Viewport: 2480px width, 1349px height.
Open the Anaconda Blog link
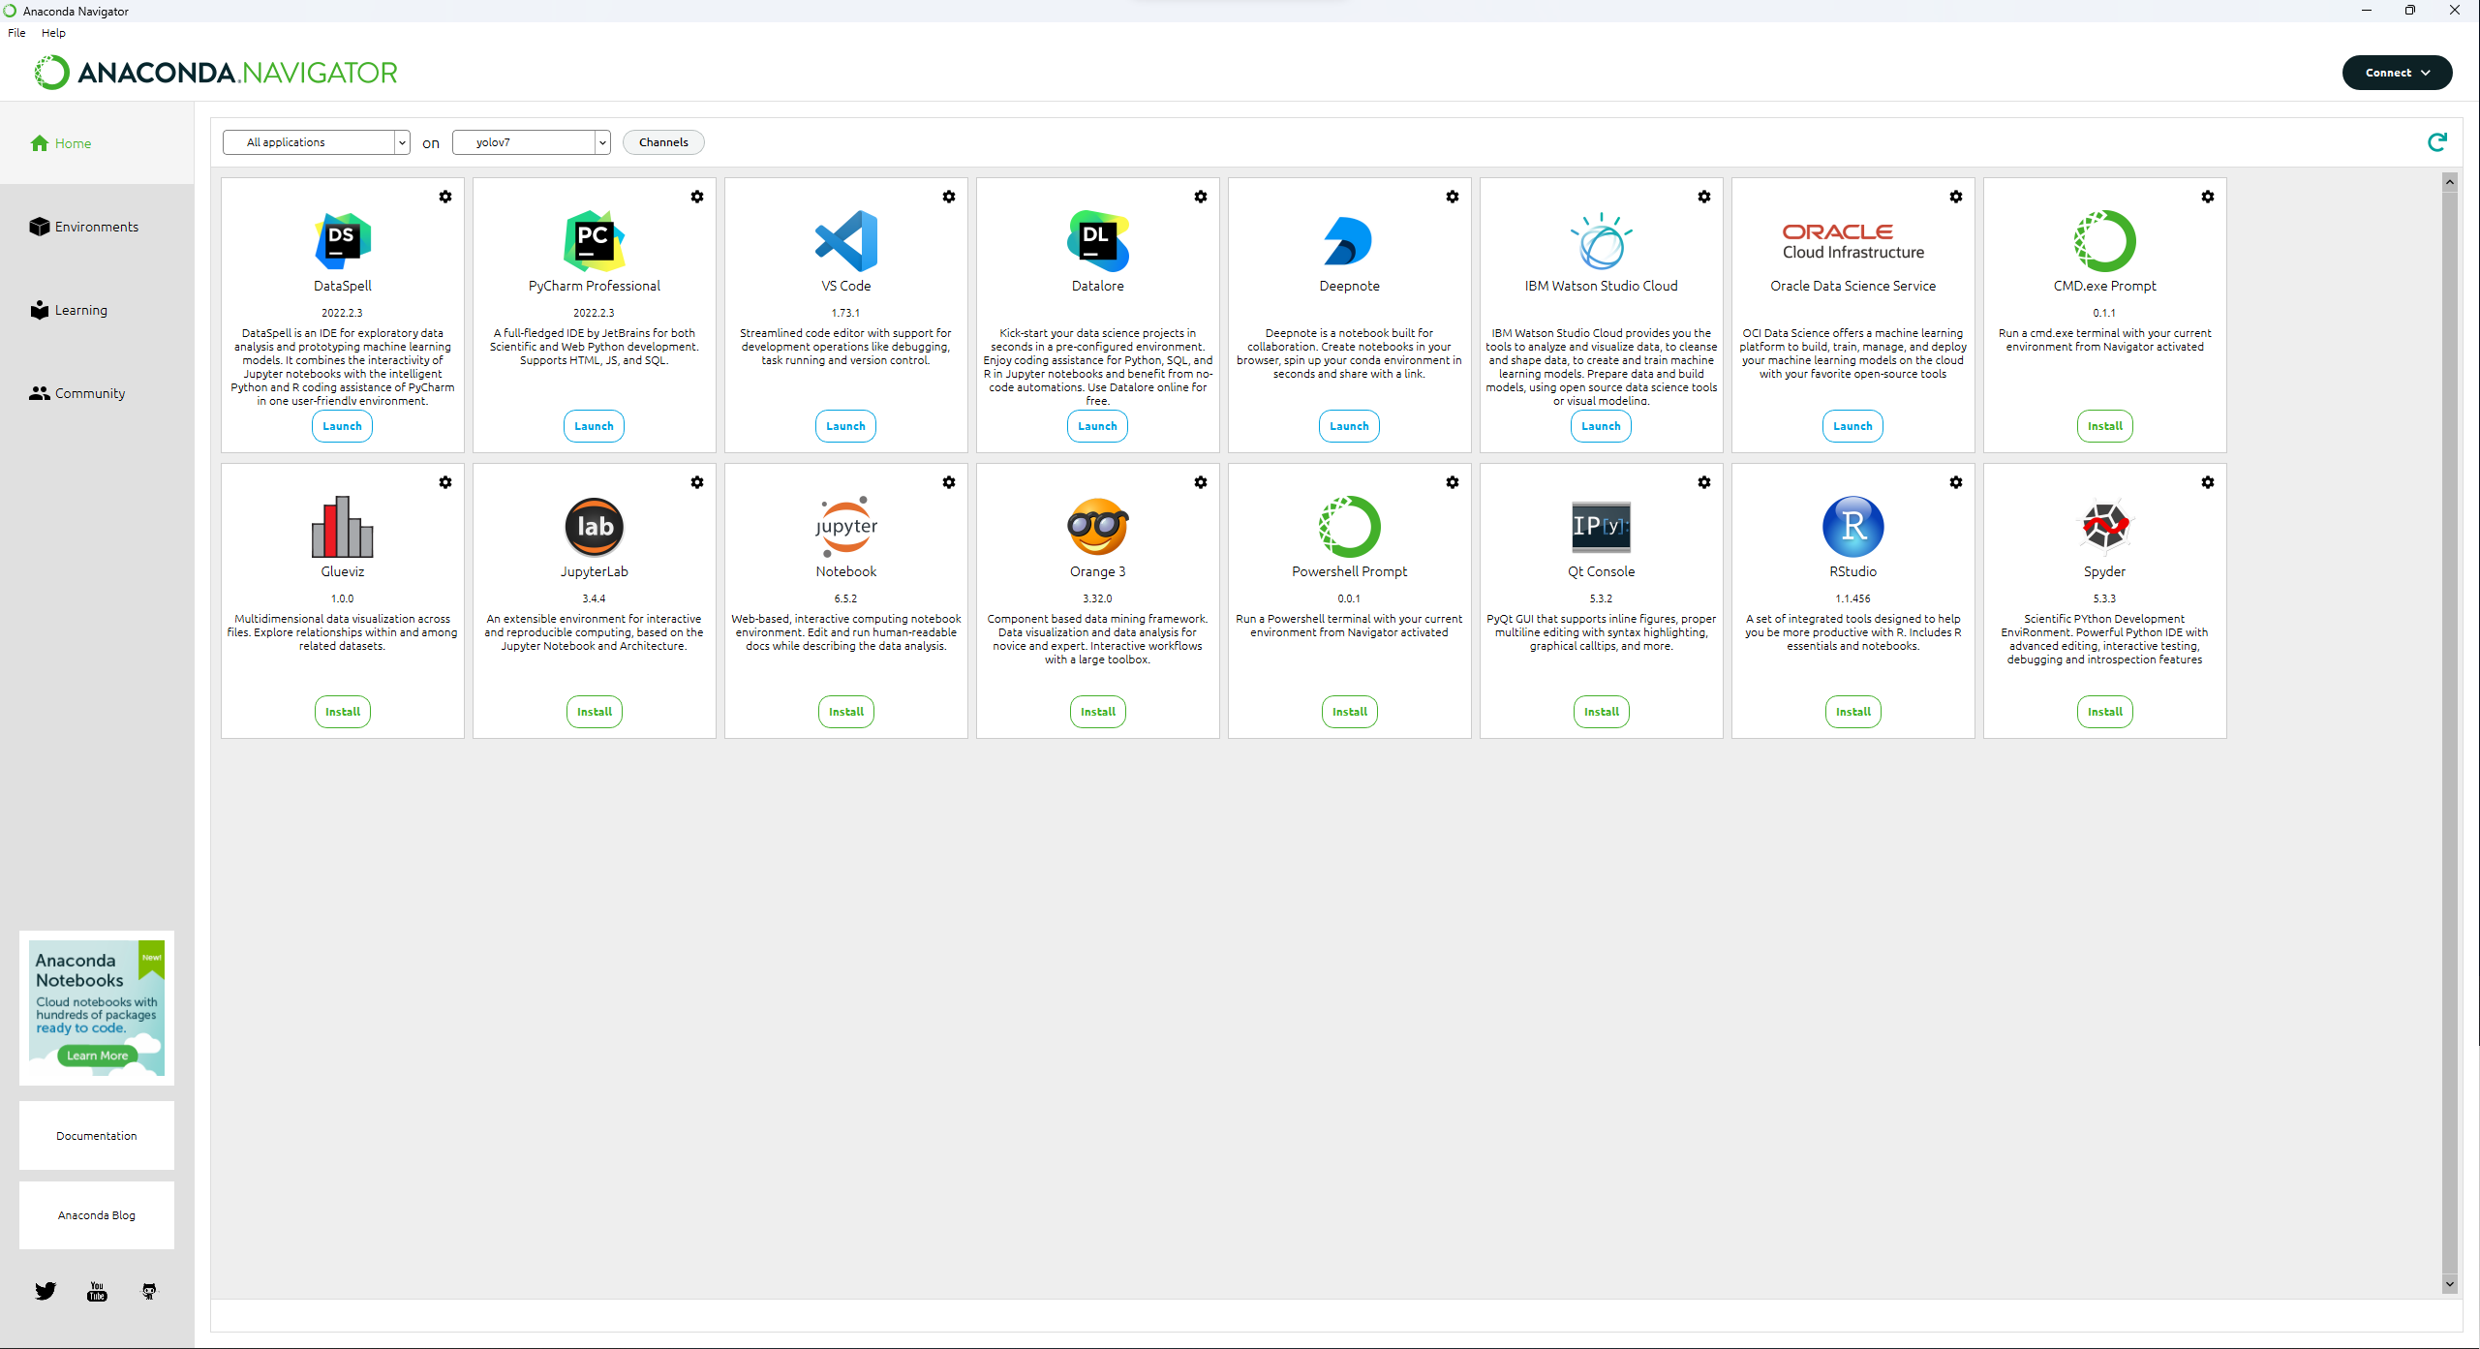(97, 1215)
